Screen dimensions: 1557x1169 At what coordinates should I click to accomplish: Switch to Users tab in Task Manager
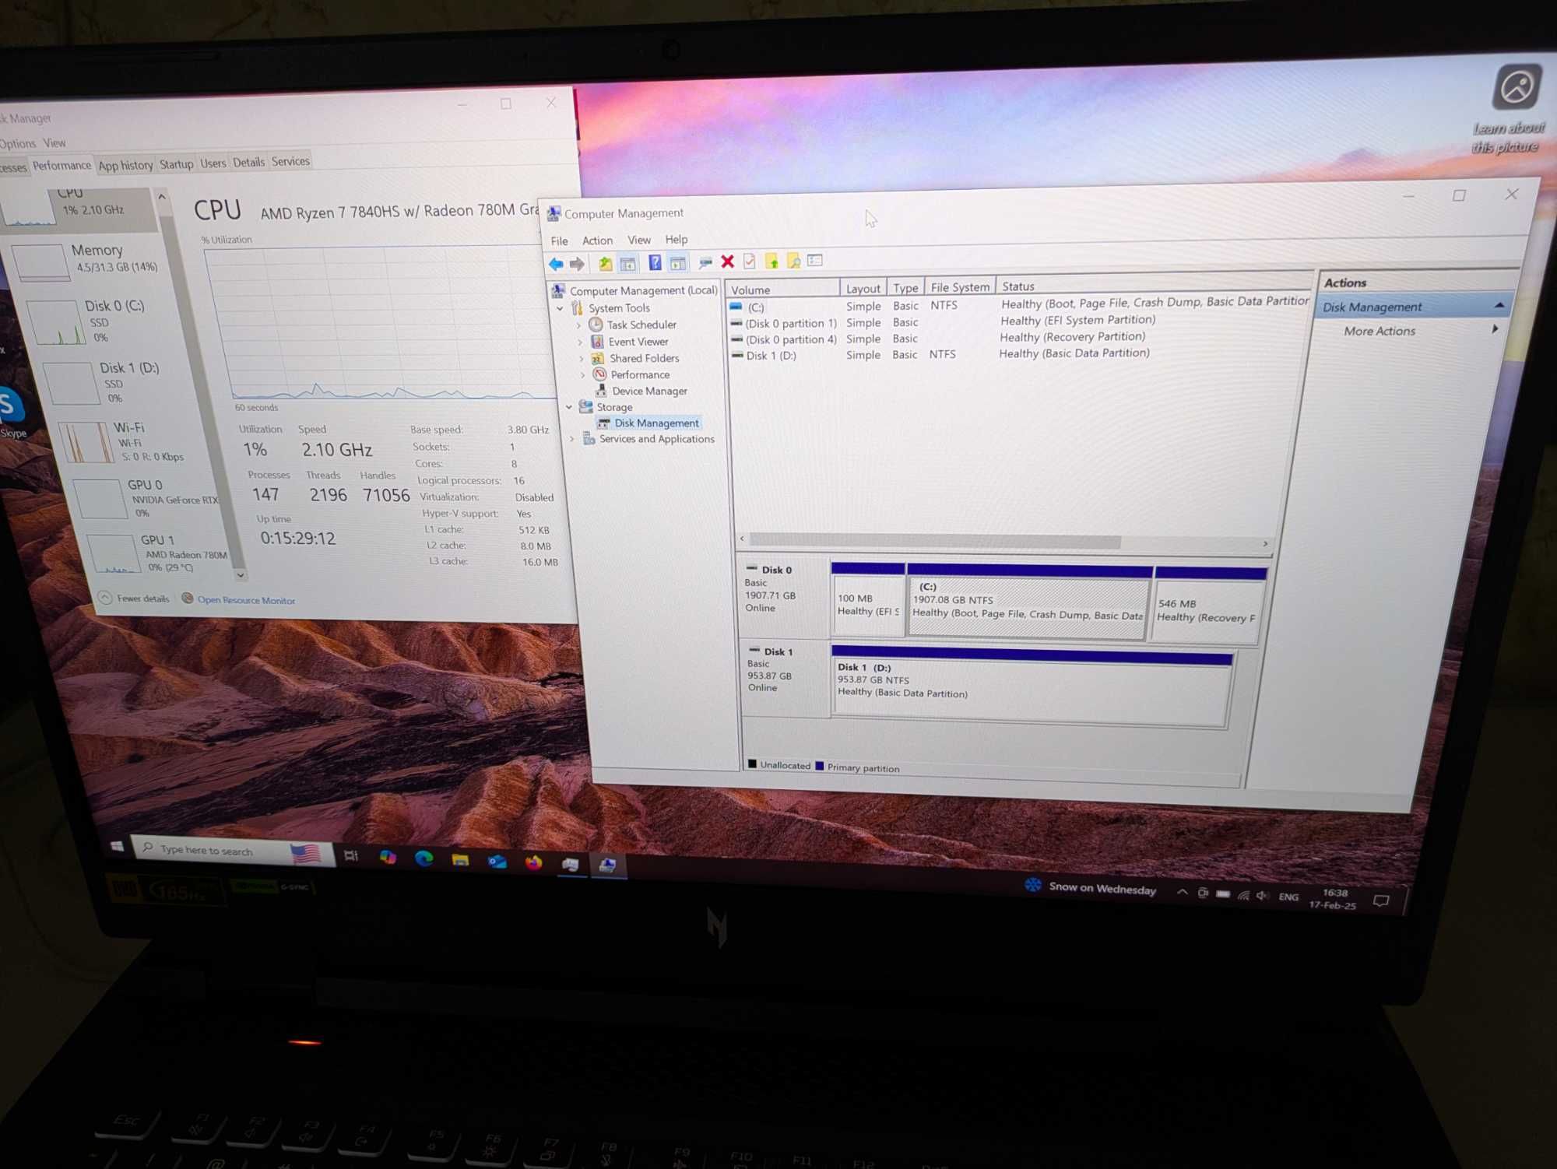pos(213,163)
